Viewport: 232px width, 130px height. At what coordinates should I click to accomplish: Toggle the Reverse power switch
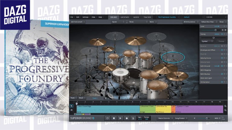click(x=222, y=46)
